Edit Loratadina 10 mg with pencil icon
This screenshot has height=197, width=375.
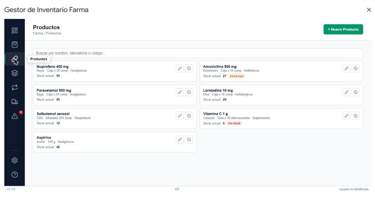(x=347, y=92)
